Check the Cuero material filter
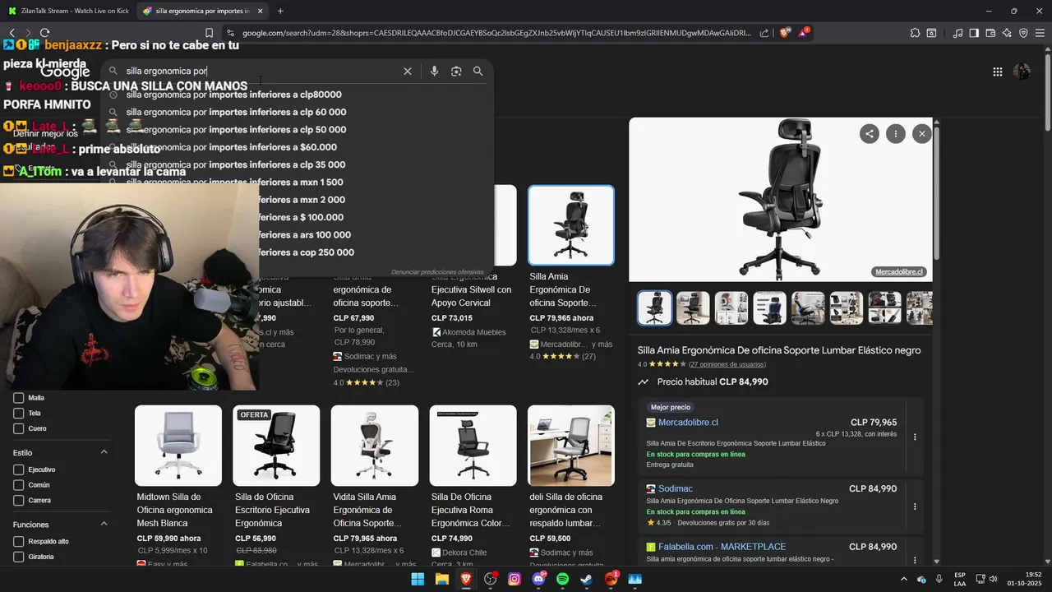The image size is (1052, 592). 18,428
